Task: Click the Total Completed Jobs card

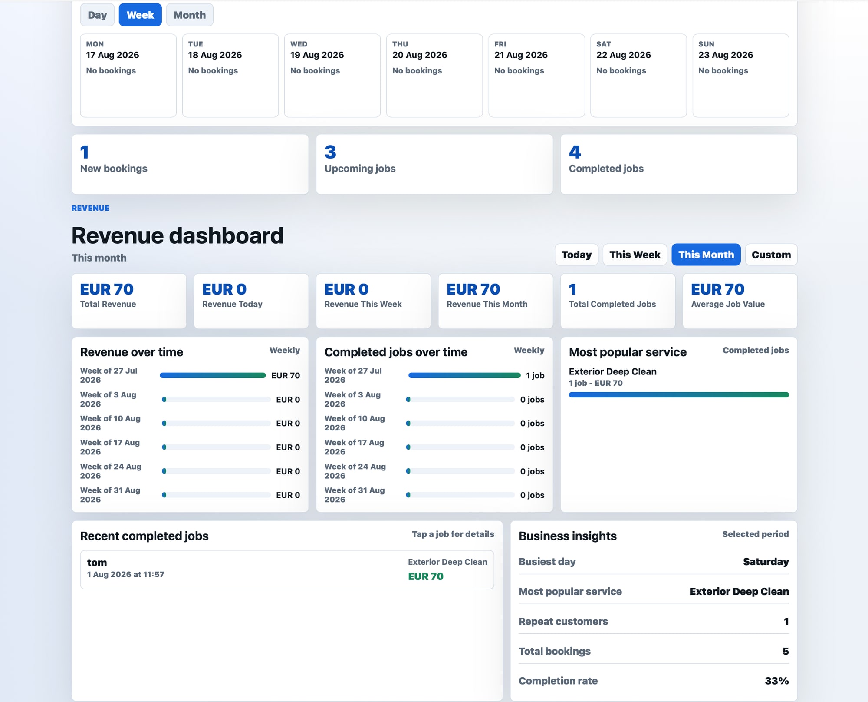Action: pos(618,301)
